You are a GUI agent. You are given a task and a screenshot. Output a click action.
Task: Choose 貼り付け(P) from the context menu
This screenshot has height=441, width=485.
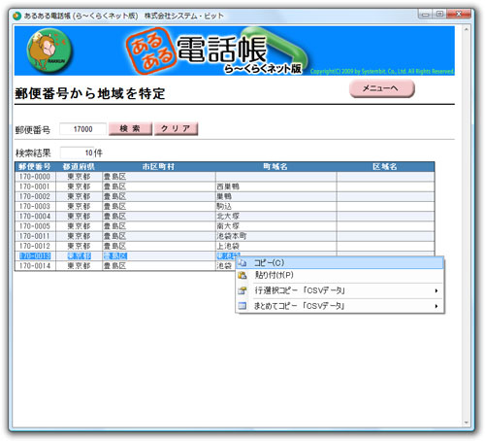(x=339, y=275)
